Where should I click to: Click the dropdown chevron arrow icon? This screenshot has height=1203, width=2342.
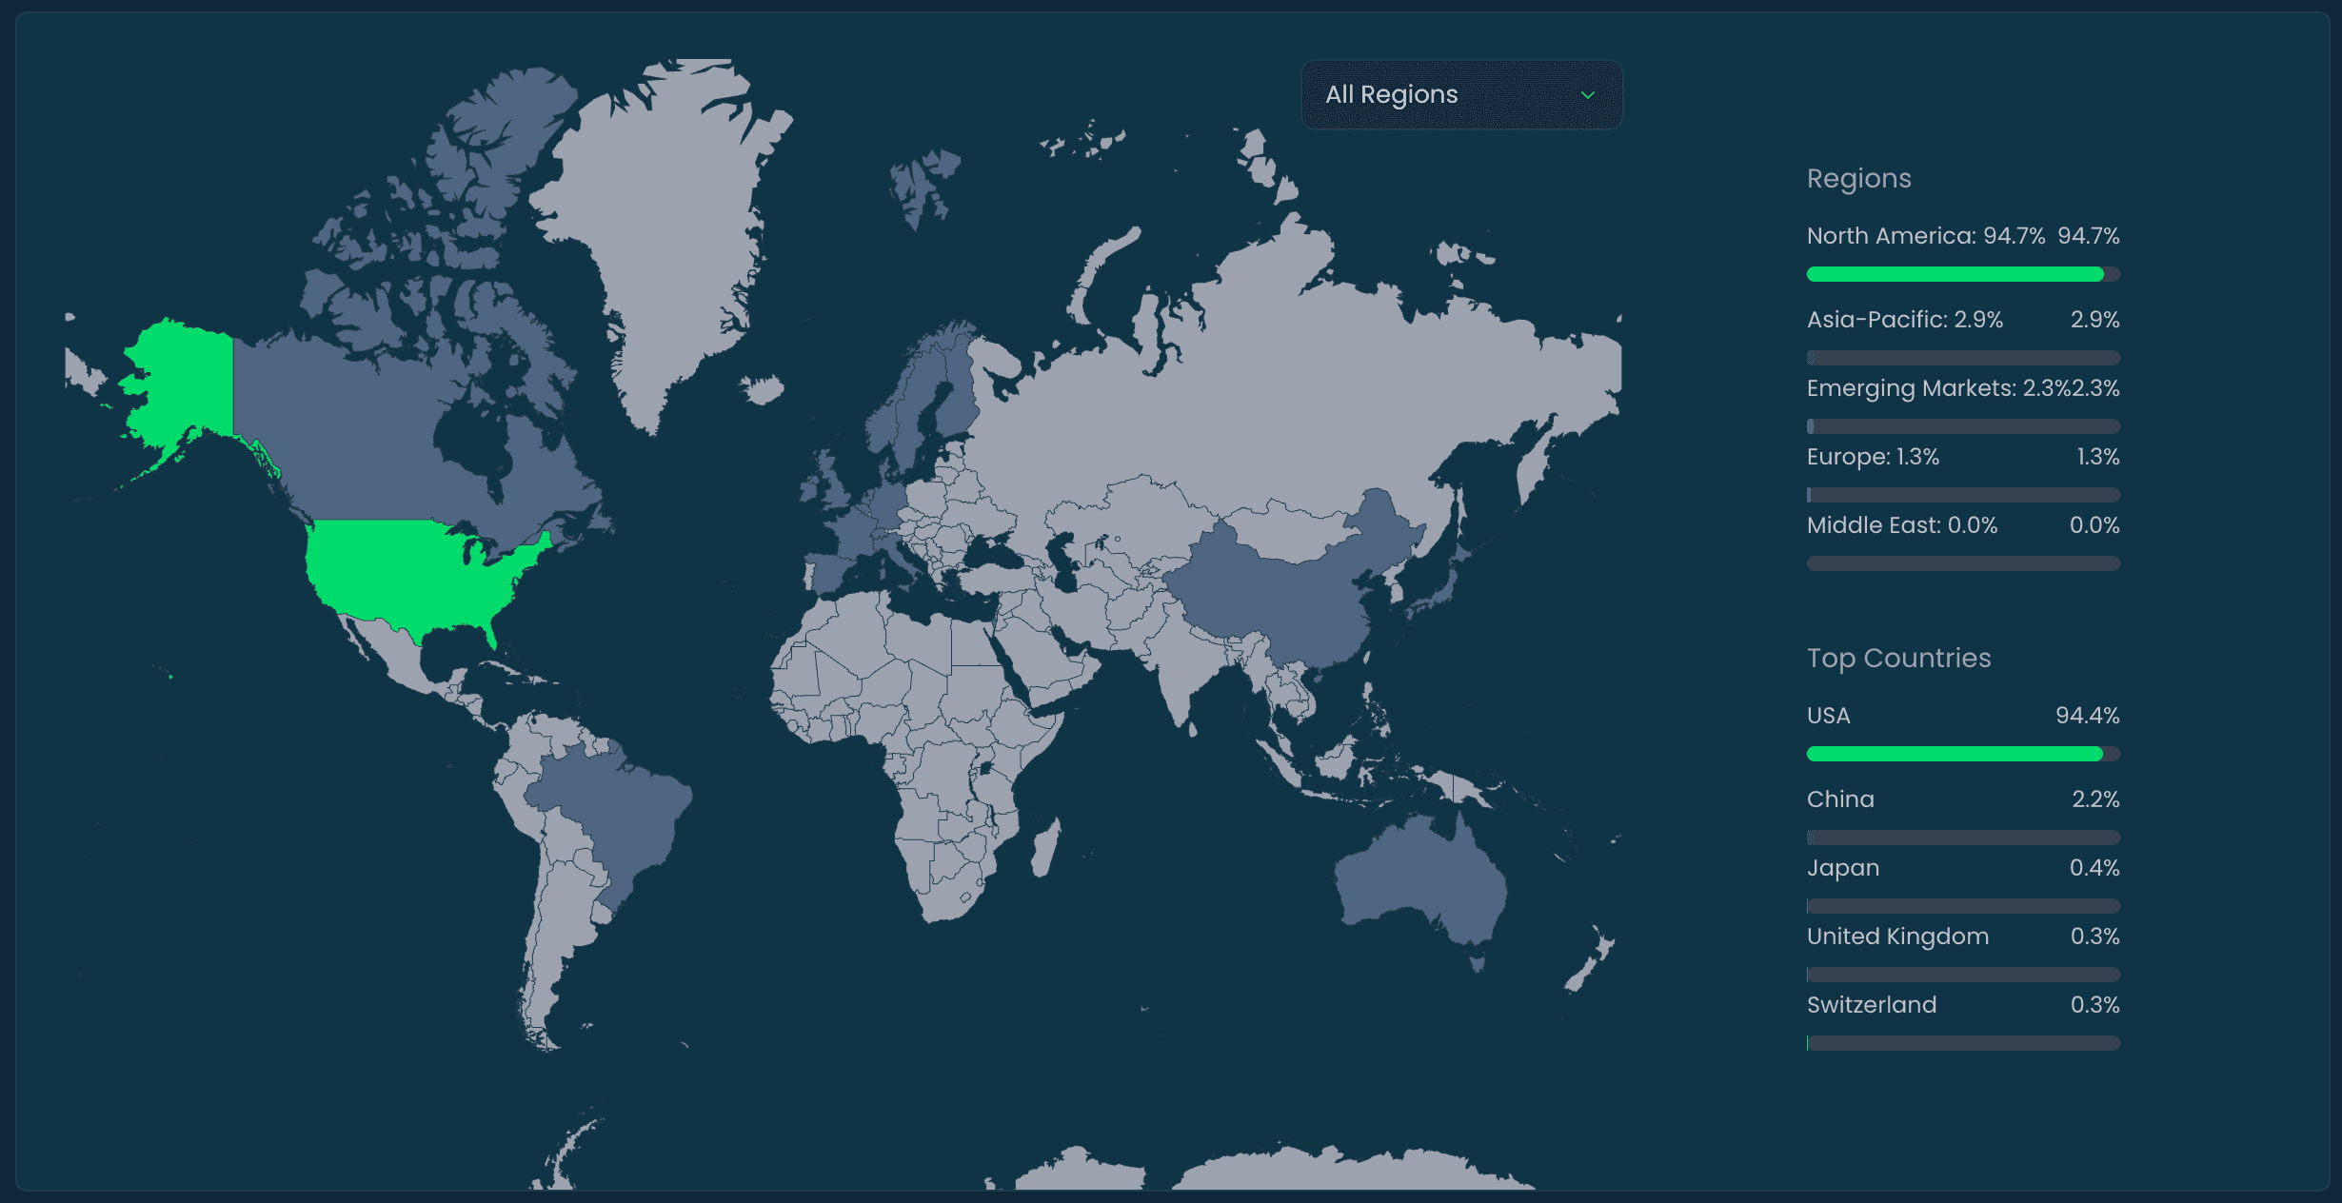[1587, 95]
